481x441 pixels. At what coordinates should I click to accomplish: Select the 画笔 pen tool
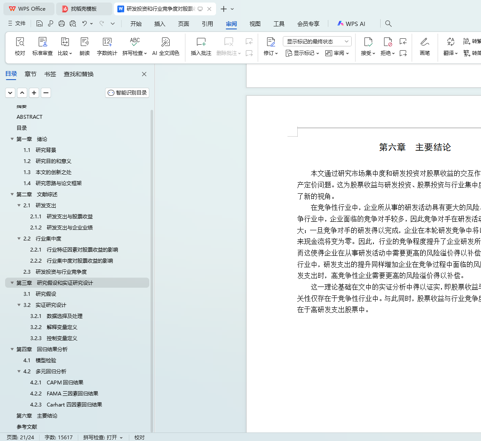(x=424, y=47)
